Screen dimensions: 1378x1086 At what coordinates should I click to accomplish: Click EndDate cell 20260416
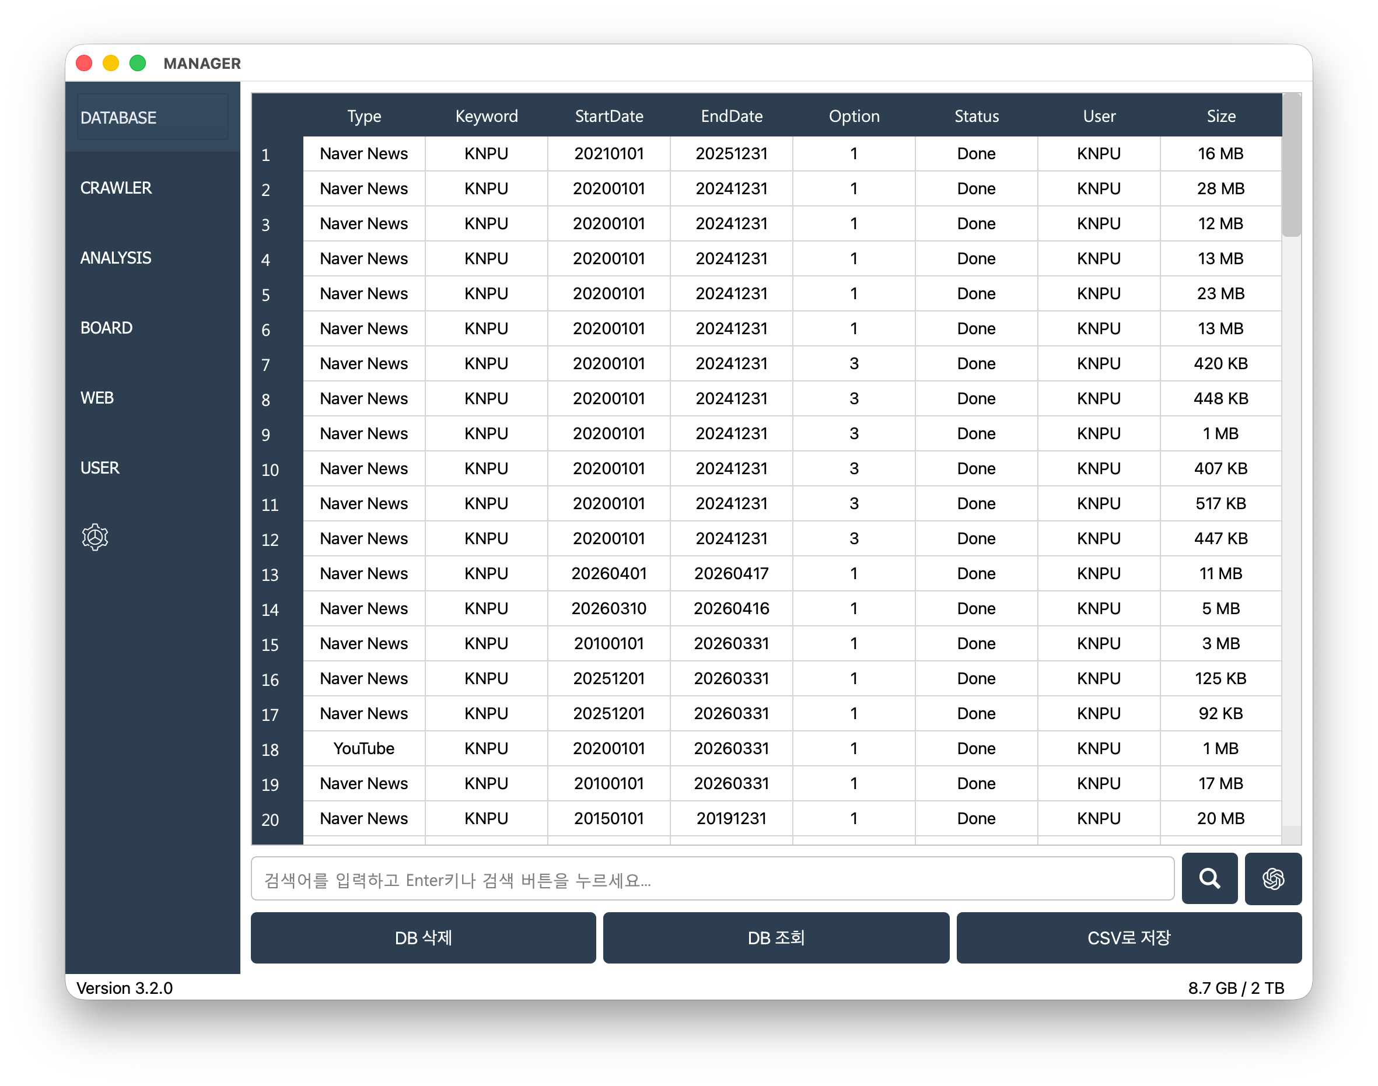731,608
